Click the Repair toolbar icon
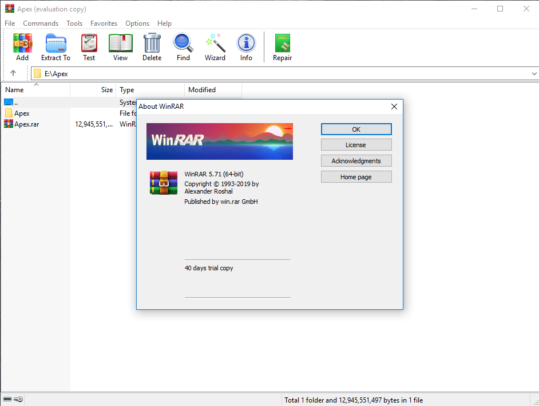Viewport: 539px width, 406px height. click(x=283, y=43)
